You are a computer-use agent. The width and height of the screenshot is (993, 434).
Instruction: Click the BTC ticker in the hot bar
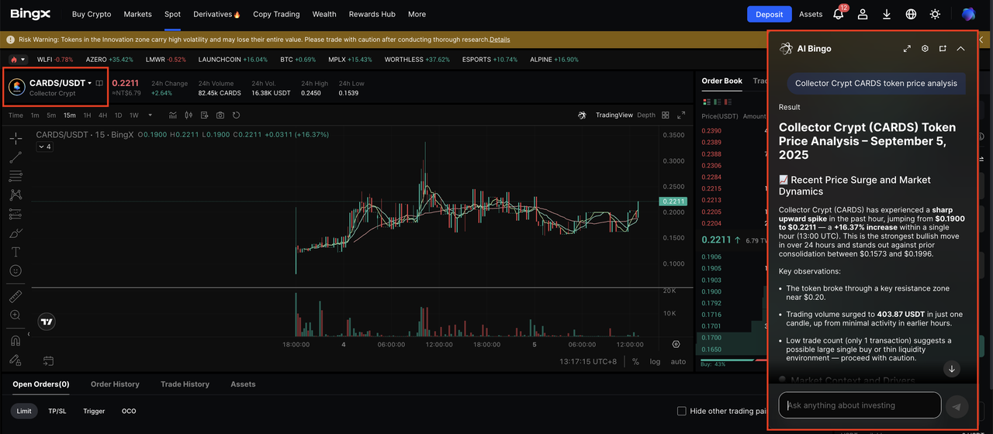click(297, 59)
